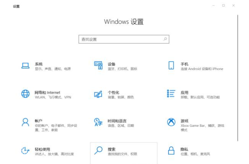The height and width of the screenshot is (164, 249).
Task: Click the magnifier icon in search box
Action: click(165, 39)
